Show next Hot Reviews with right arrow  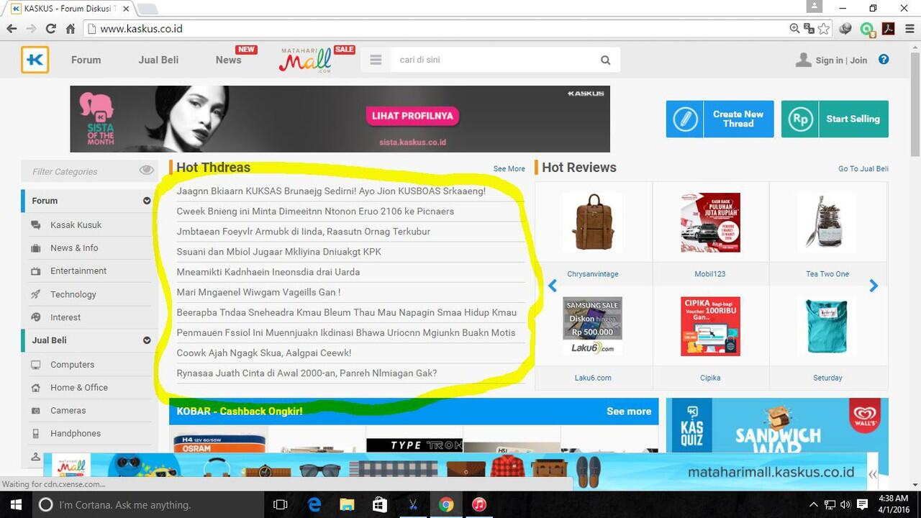(874, 286)
